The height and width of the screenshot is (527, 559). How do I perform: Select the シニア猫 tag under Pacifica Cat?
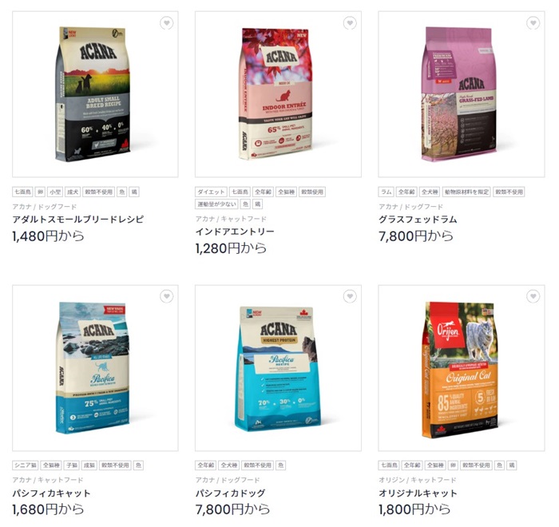click(26, 466)
